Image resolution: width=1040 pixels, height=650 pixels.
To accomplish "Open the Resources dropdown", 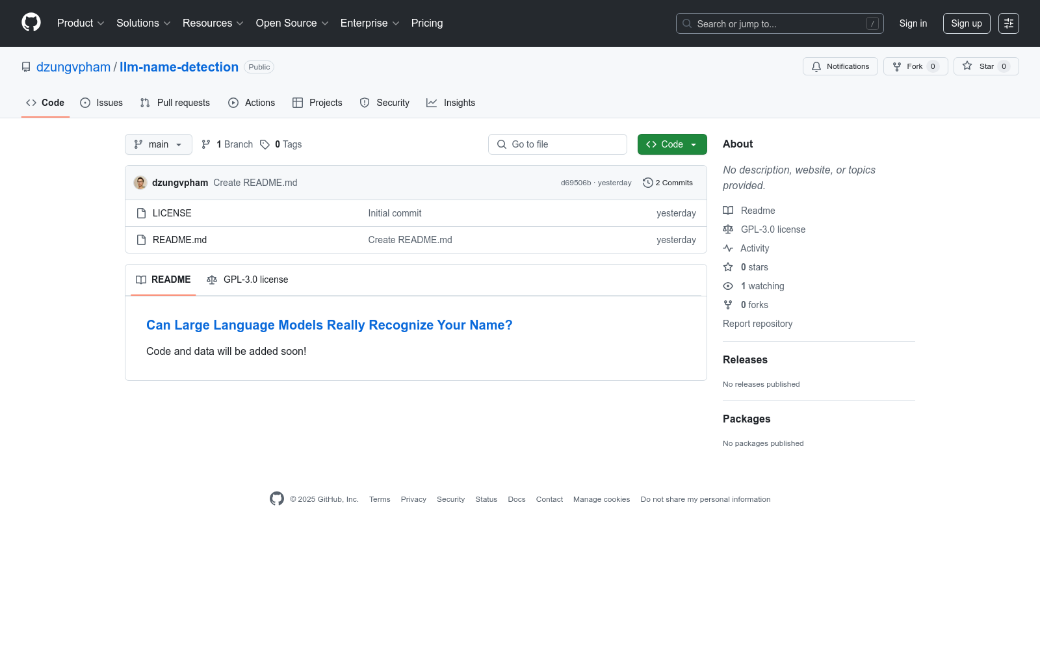I will [x=213, y=23].
